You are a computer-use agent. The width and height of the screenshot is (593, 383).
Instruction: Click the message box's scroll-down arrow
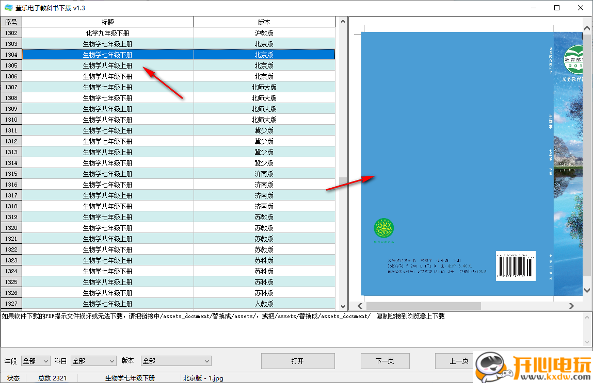pos(587,342)
